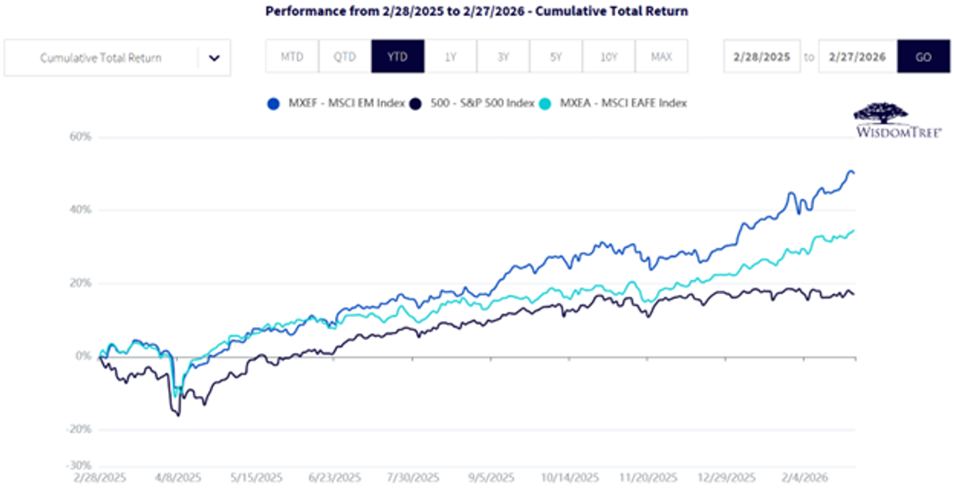
Task: Click the dropdown chevron arrow
Action: [214, 58]
